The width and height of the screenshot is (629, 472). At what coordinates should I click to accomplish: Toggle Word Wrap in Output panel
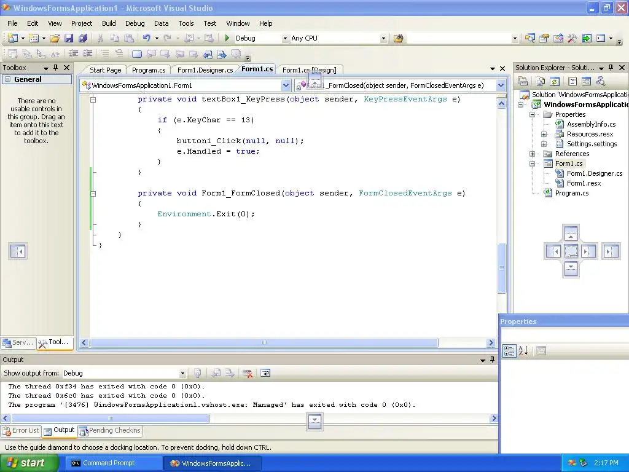[265, 373]
